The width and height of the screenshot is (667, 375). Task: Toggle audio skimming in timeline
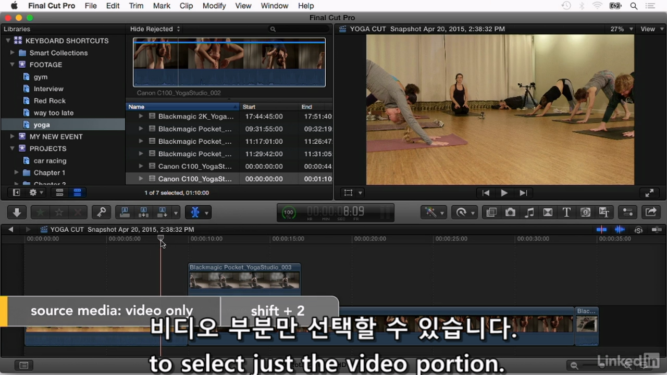(x=620, y=229)
